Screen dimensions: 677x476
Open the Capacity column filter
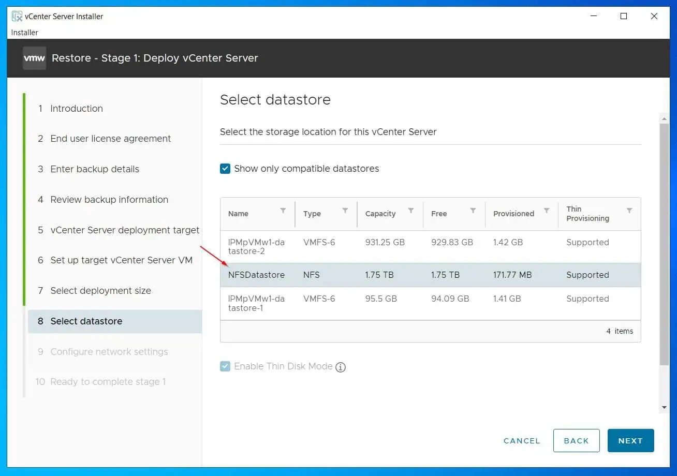pos(411,211)
